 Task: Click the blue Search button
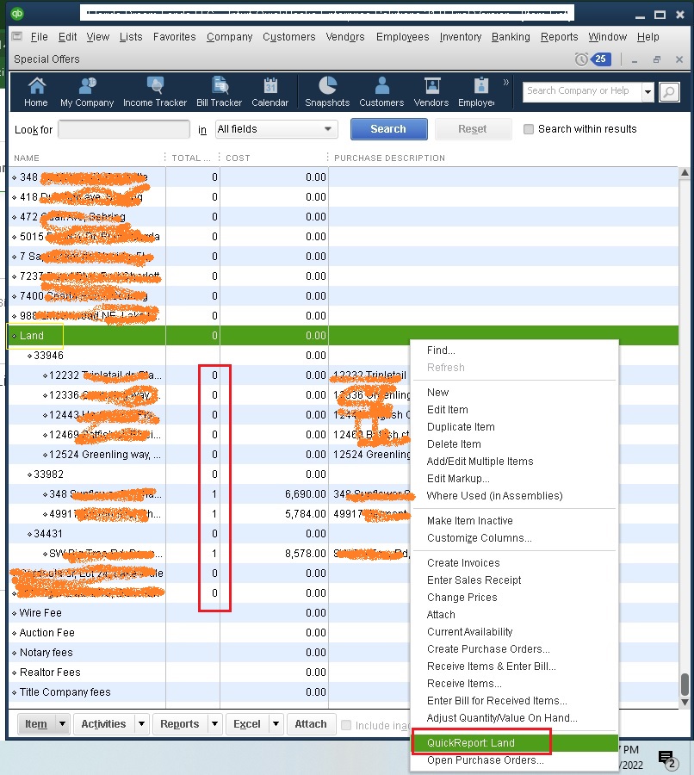[389, 128]
